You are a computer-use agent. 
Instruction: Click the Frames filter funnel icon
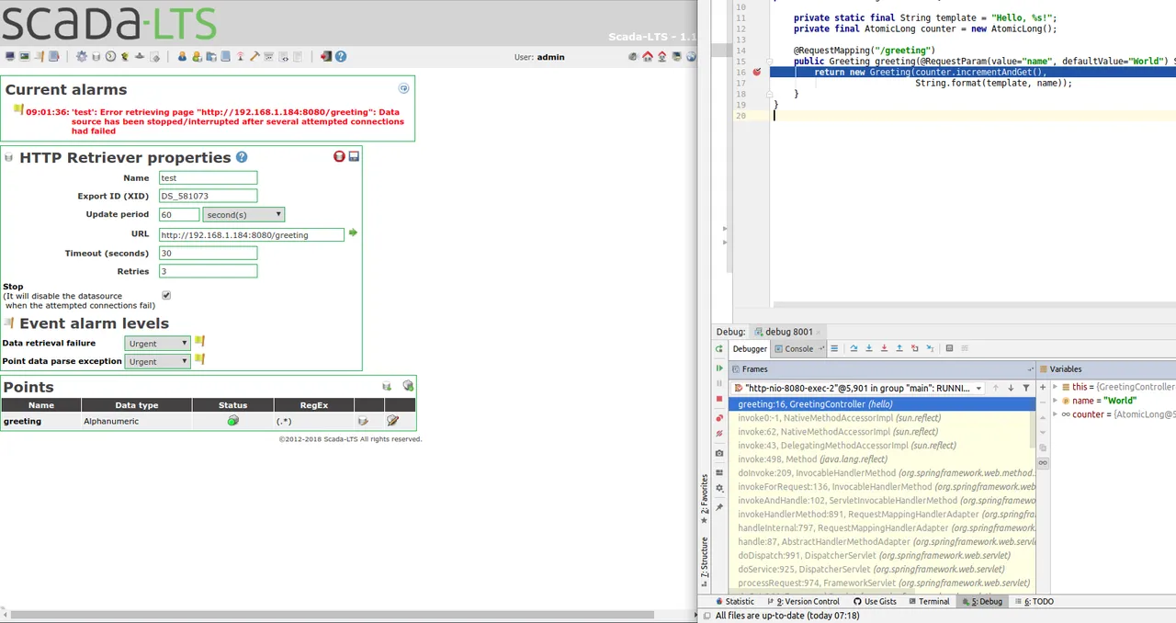coord(1026,388)
